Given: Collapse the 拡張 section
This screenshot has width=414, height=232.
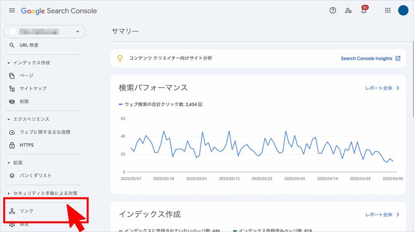Looking at the screenshot, I should [9, 163].
